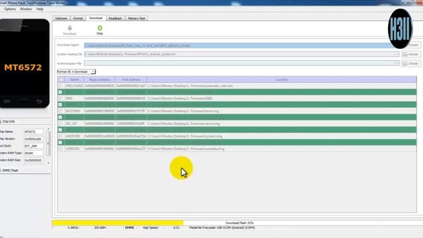Click the MT6572 phone image
Viewport: 423px width, 238px height.
pos(24,63)
